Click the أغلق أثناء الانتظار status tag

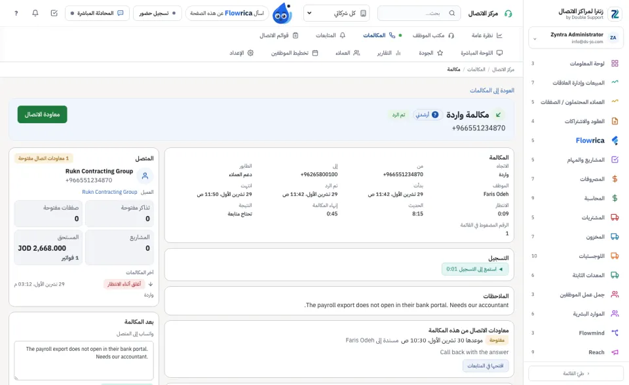point(124,284)
